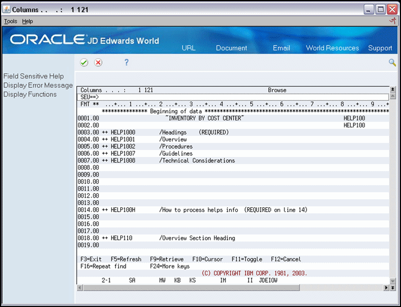Image resolution: width=401 pixels, height=307 pixels.
Task: Click sequence number 0019.00
Action: 88,245
